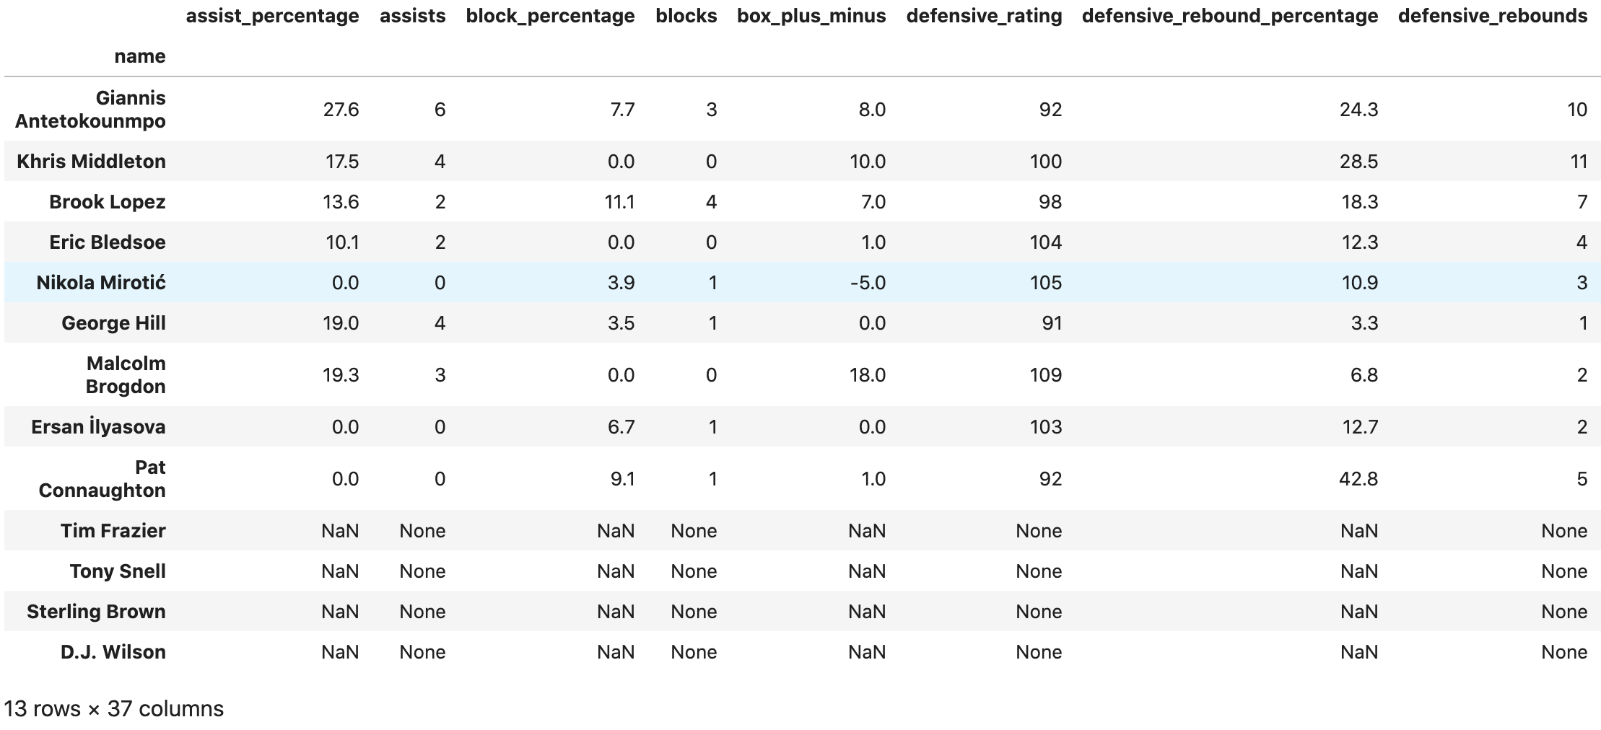Select Eric Bledsoe's defensive_rating value 104

point(1046,242)
